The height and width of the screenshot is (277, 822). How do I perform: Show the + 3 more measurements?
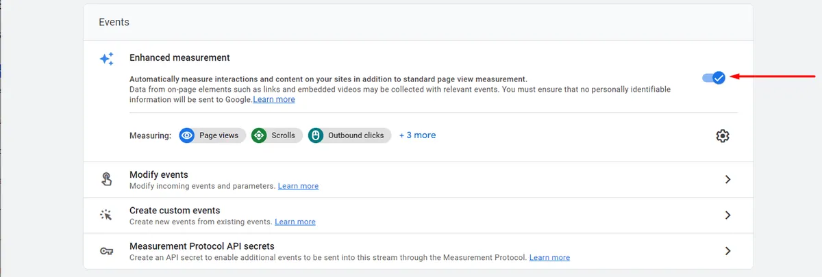coord(418,135)
